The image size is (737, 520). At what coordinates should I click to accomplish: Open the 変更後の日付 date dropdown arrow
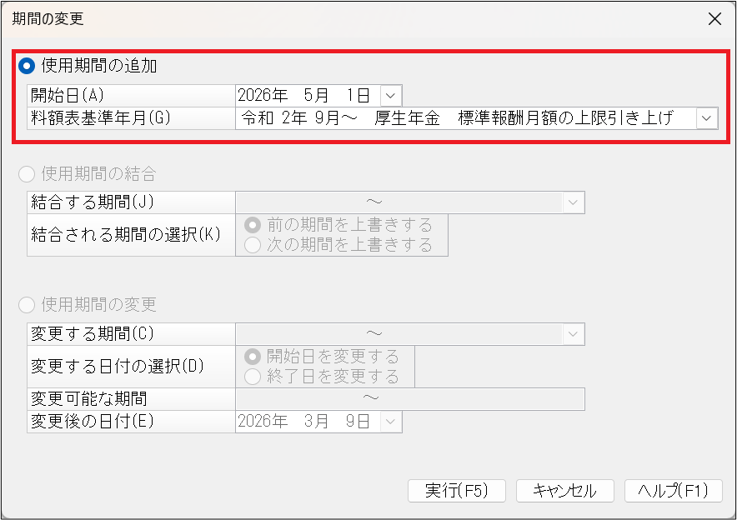click(x=392, y=422)
